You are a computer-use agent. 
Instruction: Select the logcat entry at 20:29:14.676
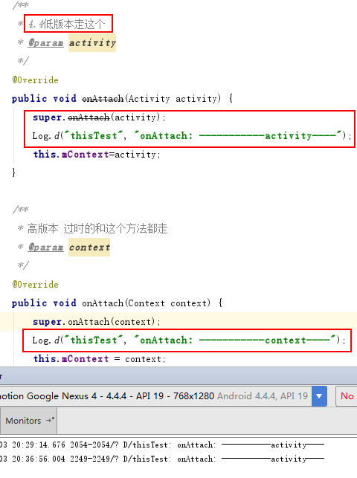(x=162, y=445)
